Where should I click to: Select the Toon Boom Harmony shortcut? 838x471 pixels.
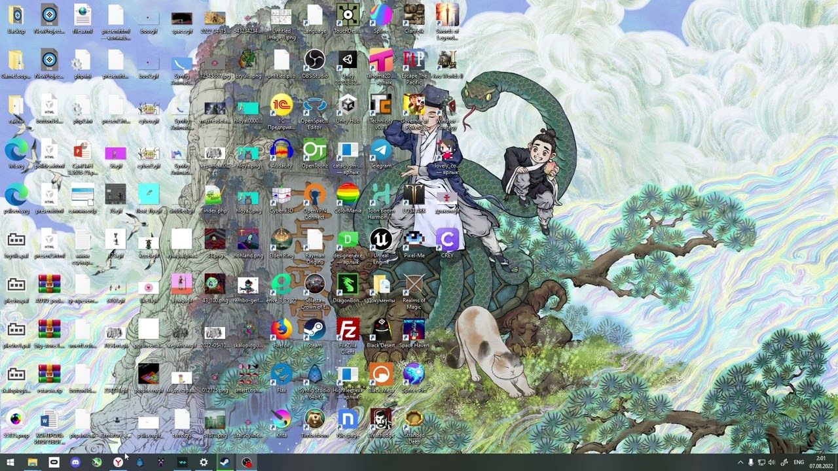point(381,201)
